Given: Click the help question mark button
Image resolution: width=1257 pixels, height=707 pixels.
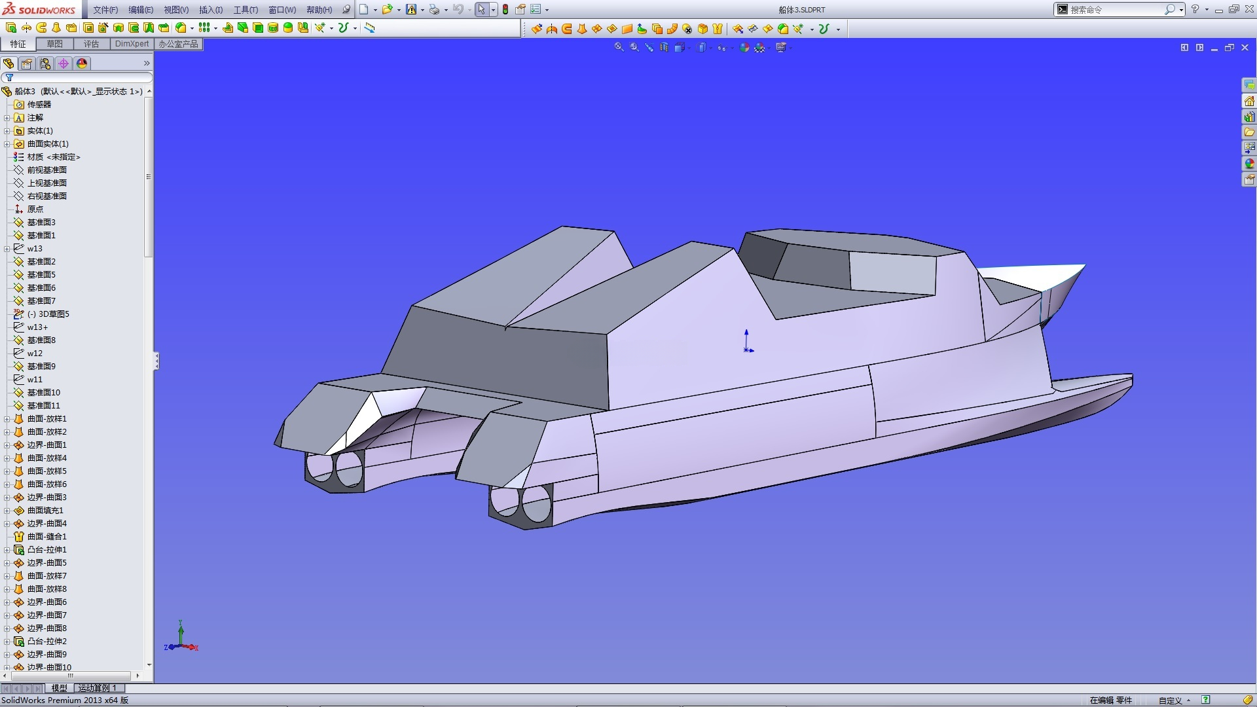Looking at the screenshot, I should click(1195, 9).
